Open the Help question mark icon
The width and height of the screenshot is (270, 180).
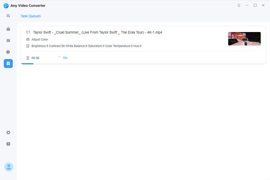pos(8,144)
